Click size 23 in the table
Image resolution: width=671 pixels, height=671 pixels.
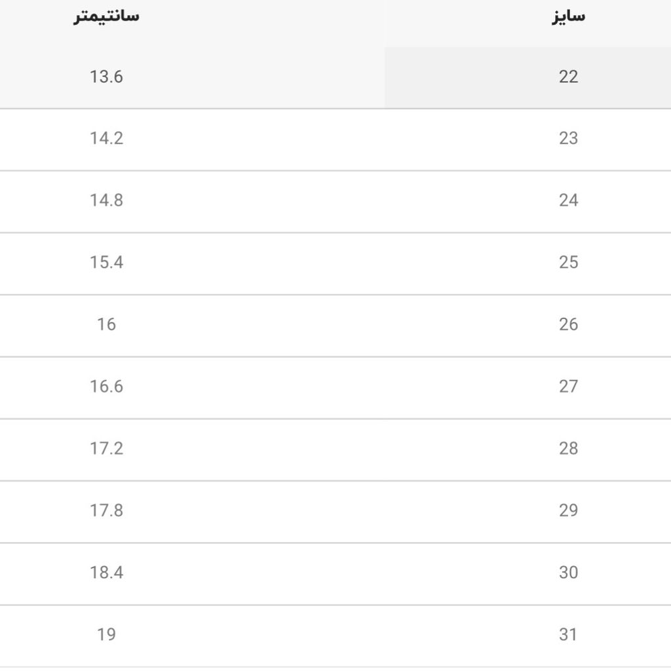click(x=568, y=138)
